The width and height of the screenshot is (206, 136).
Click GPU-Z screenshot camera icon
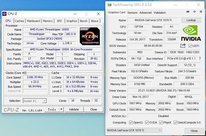pos(188,12)
